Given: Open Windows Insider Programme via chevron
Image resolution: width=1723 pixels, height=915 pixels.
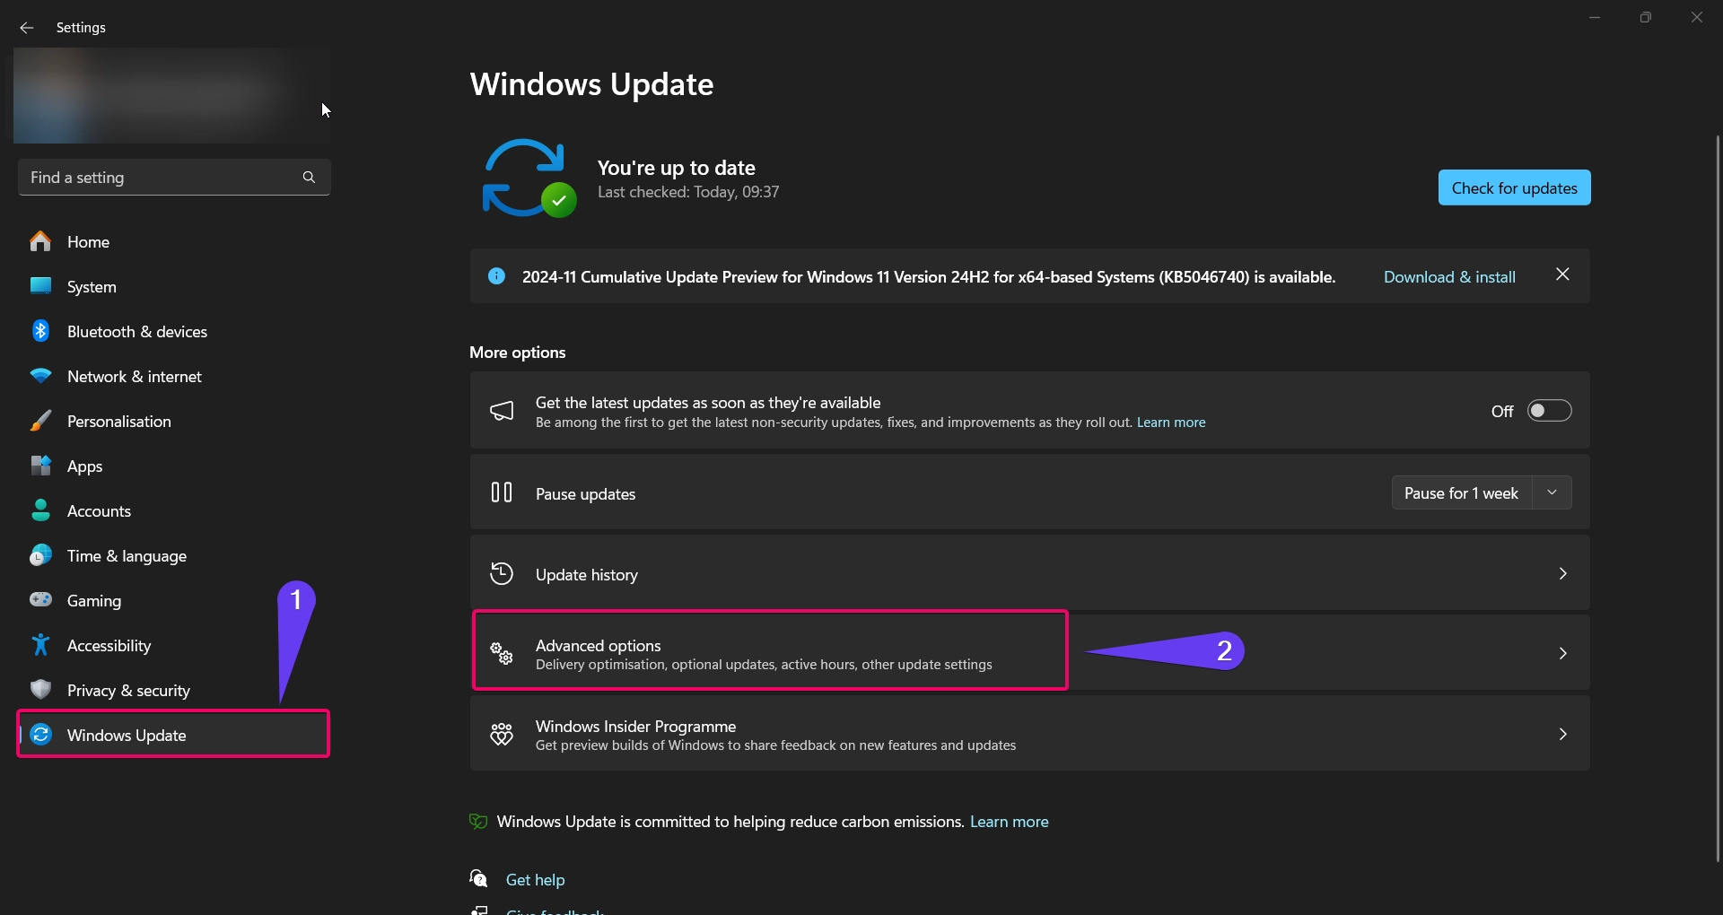Looking at the screenshot, I should tap(1562, 734).
